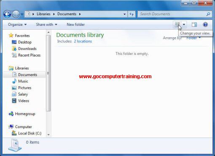Open the Salary library
The image size is (215, 156).
(23, 94)
